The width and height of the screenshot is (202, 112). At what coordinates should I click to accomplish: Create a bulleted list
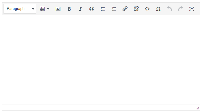(x=103, y=9)
